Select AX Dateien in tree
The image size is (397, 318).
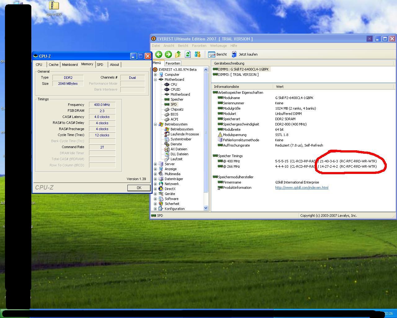(x=179, y=149)
